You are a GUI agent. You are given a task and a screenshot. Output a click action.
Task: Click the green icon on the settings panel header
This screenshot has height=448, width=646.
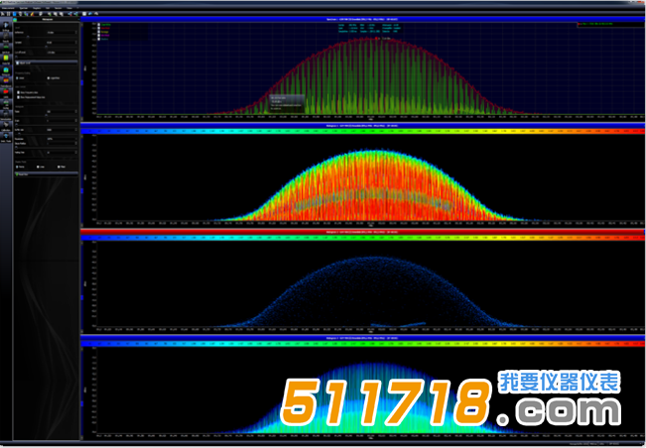coord(17,18)
